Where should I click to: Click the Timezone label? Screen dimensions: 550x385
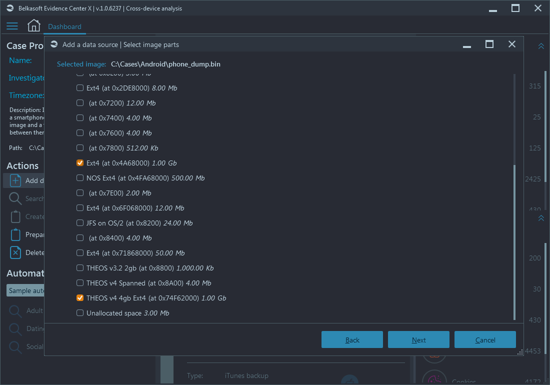(26, 95)
